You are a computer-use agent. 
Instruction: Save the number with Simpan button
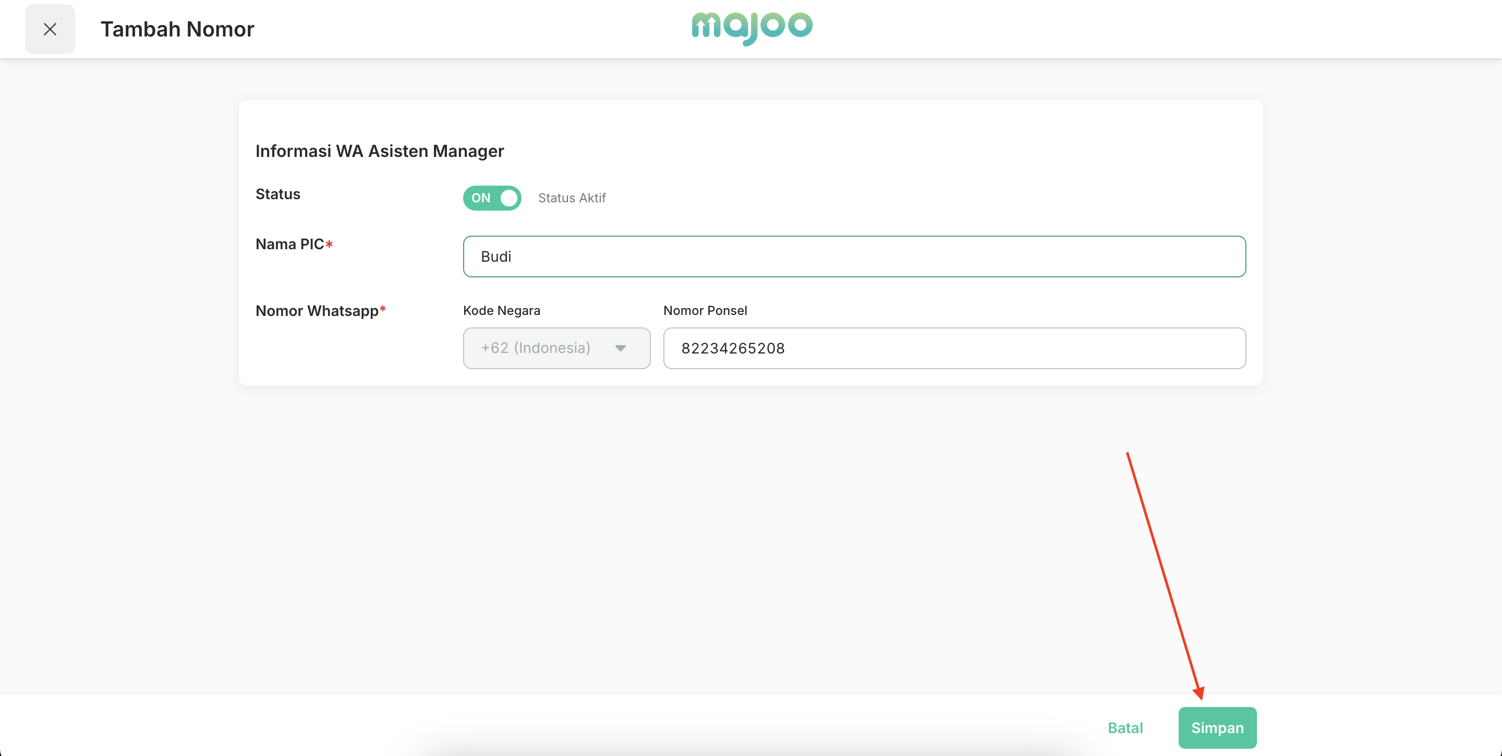click(x=1217, y=727)
